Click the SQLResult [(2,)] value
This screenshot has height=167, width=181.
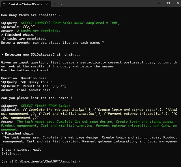(x=29, y=27)
